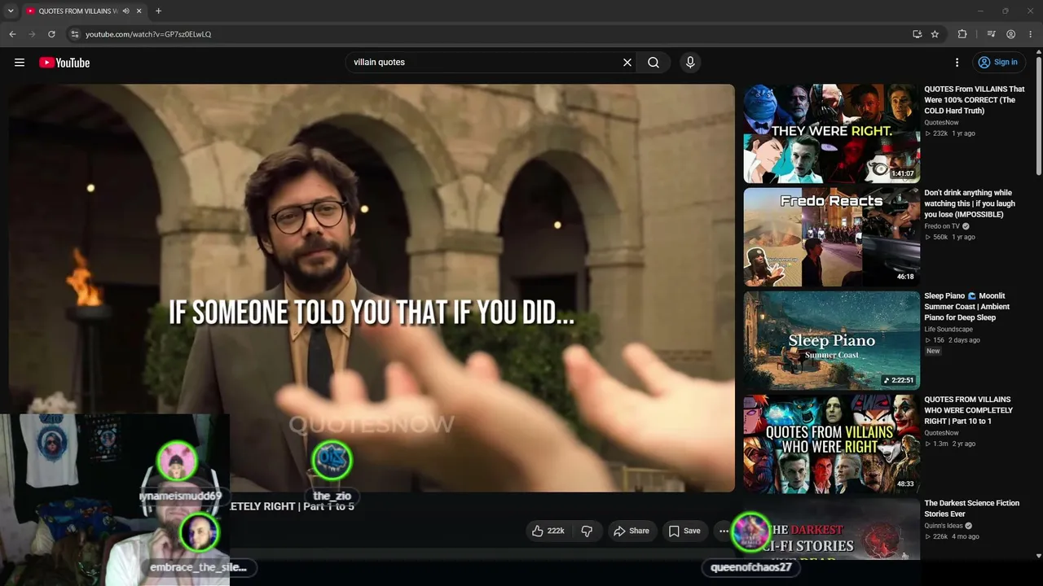Expand the tab search dropdown
This screenshot has width=1043, height=586.
tap(11, 11)
